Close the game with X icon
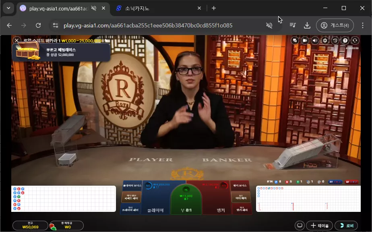This screenshot has height=232, width=372. [17, 40]
